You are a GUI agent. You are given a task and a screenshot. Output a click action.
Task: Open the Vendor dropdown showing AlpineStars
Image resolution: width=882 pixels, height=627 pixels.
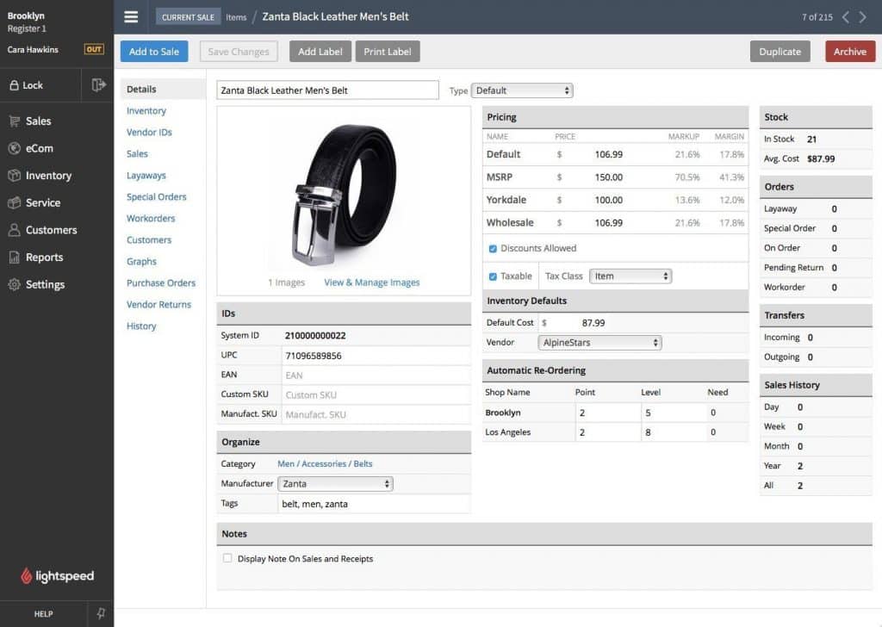599,342
